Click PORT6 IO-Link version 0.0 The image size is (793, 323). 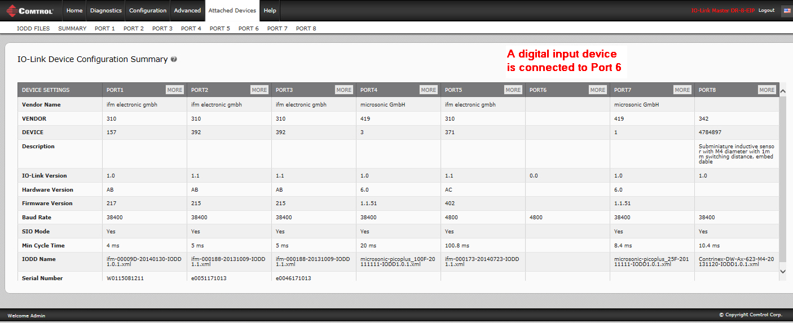tap(534, 176)
